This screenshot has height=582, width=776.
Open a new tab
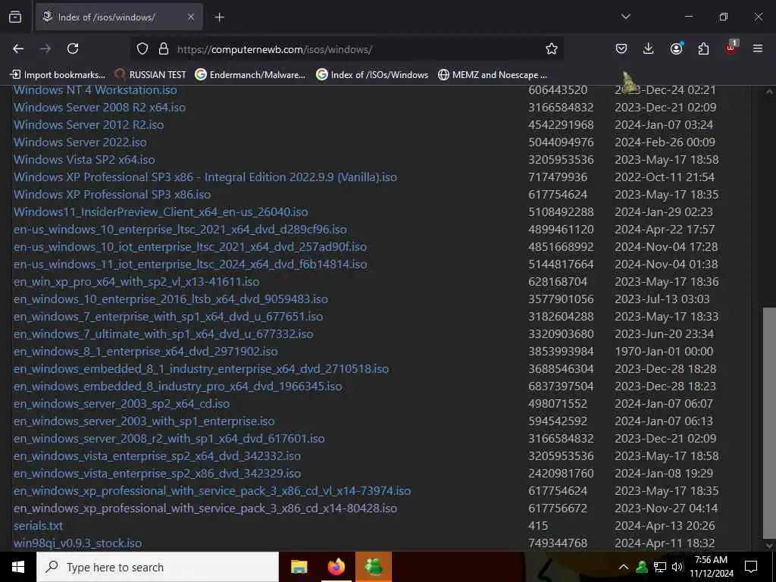[220, 17]
